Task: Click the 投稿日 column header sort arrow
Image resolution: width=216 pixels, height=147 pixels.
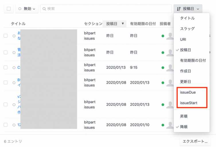Action: pos(123,24)
